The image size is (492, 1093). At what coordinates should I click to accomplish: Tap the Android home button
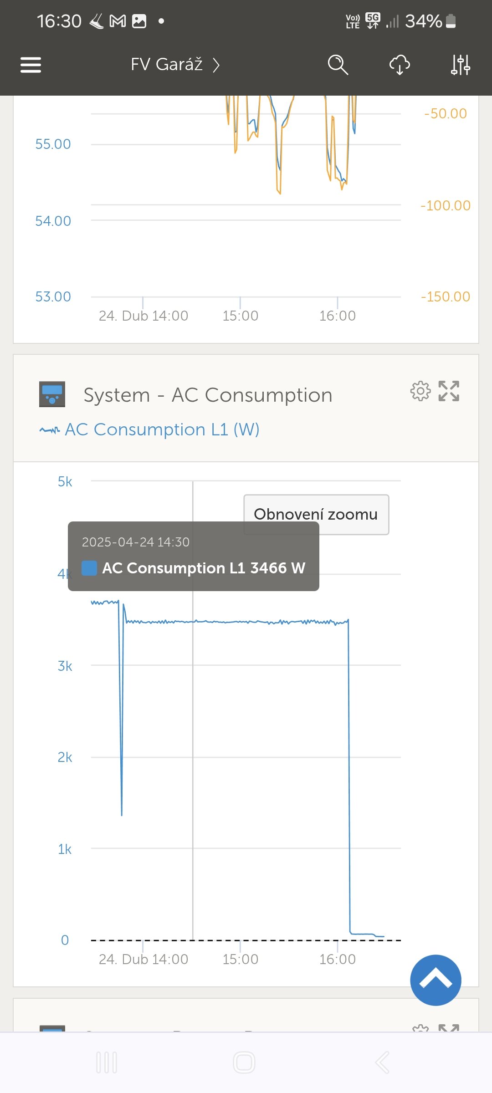click(244, 1062)
